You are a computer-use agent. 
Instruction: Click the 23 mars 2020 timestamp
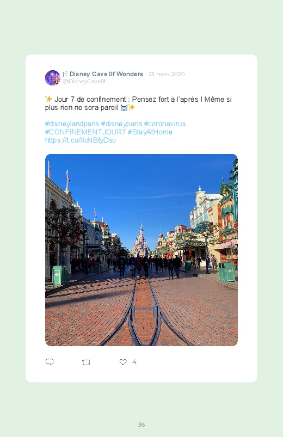(x=167, y=75)
